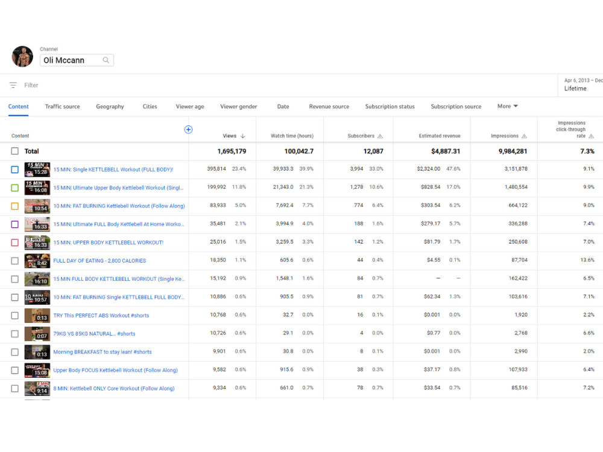Click warning icon by click-through rate
The image size is (603, 452).
(x=591, y=136)
